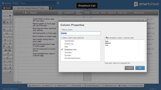The height and width of the screenshot is (90, 161).
Task: Select Dropdown List column type
Action: pyautogui.click(x=71, y=49)
